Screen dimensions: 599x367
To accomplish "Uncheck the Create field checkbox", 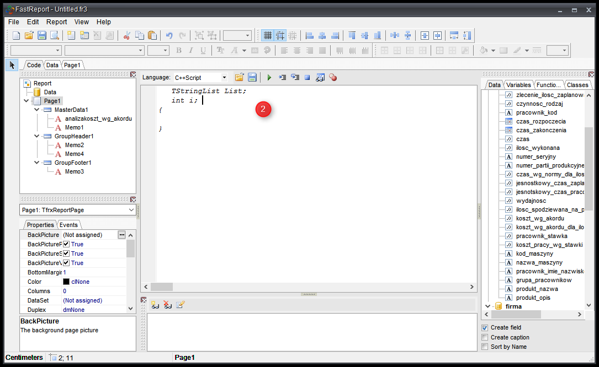I will (485, 328).
